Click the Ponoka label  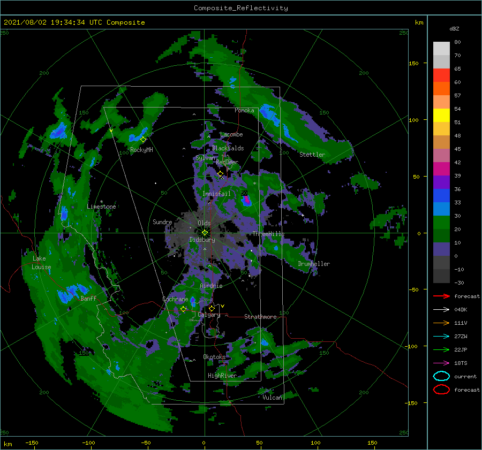click(x=244, y=111)
